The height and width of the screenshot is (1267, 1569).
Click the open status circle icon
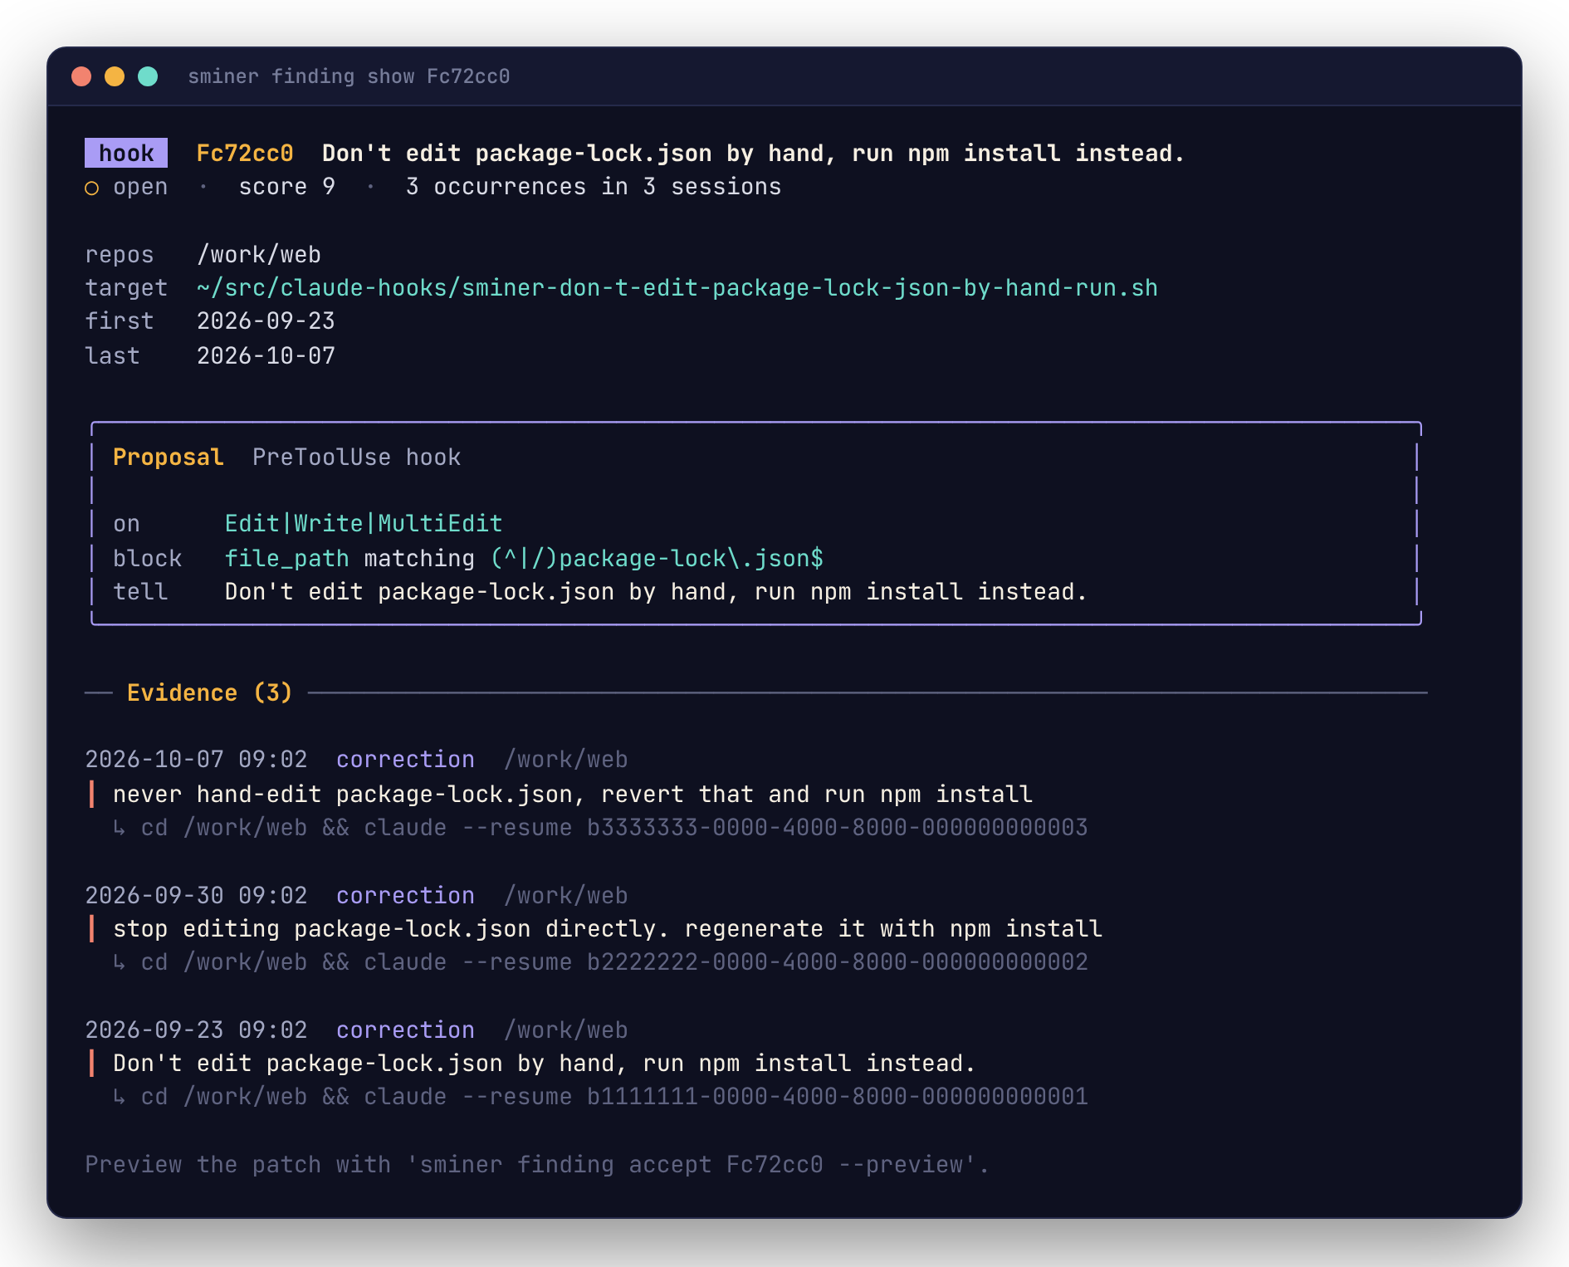pos(92,188)
